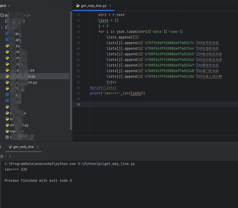This screenshot has height=208, width=238.
Task: Click the unknown-type file with question mark icon
Action: (7, 137)
